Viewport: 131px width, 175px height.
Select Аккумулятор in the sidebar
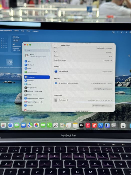[37, 72]
